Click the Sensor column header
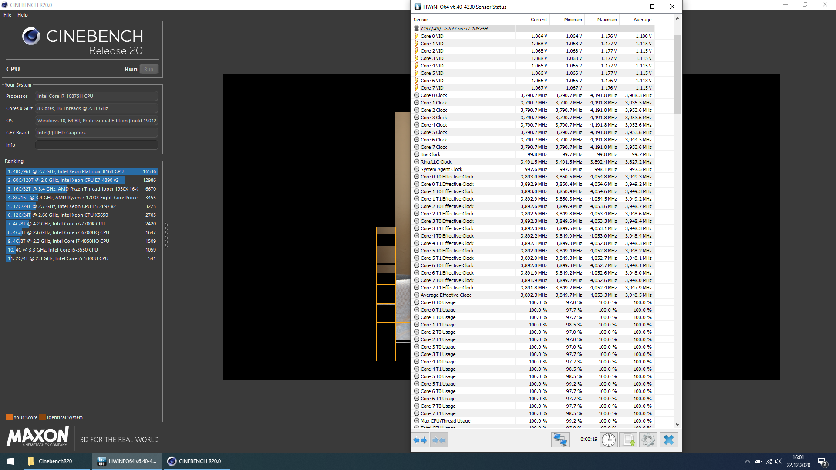This screenshot has width=836, height=470. click(463, 20)
